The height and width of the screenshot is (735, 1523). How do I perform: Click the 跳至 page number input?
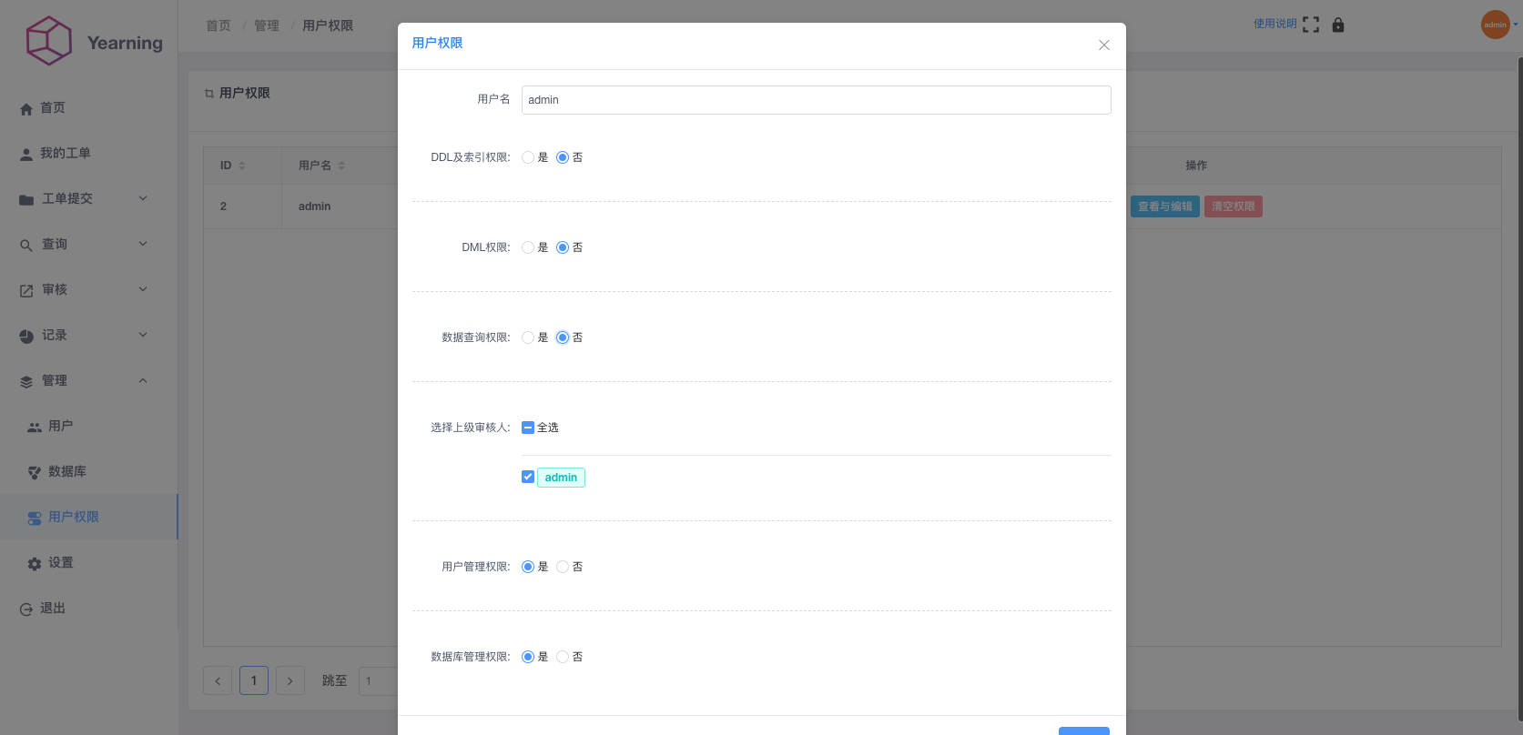(378, 680)
